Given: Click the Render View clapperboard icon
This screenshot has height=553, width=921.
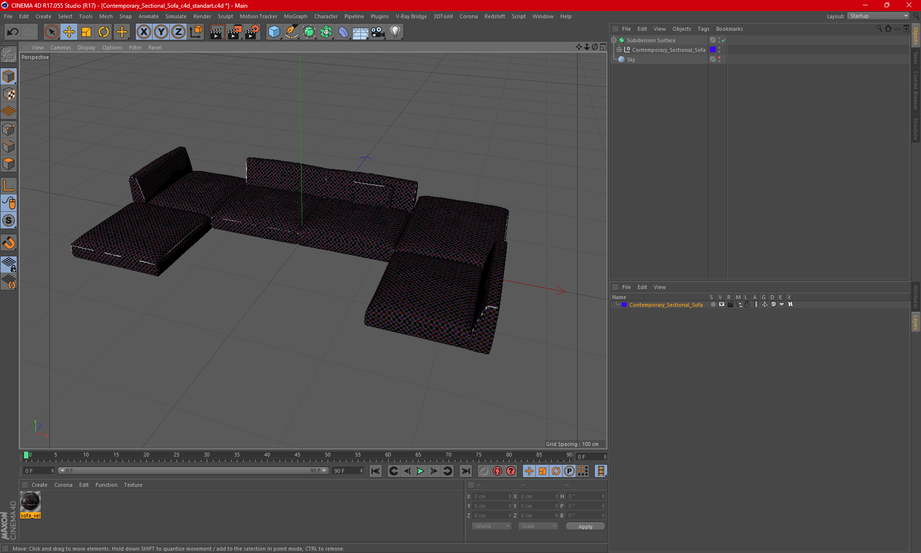Looking at the screenshot, I should pyautogui.click(x=217, y=32).
